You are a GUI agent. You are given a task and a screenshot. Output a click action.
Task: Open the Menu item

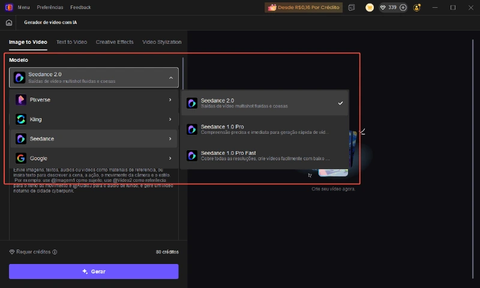pyautogui.click(x=23, y=7)
